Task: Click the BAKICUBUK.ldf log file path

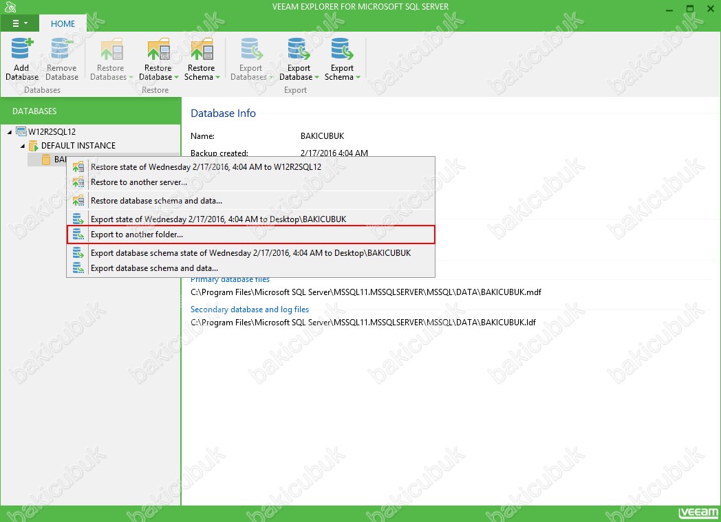Action: tap(363, 323)
